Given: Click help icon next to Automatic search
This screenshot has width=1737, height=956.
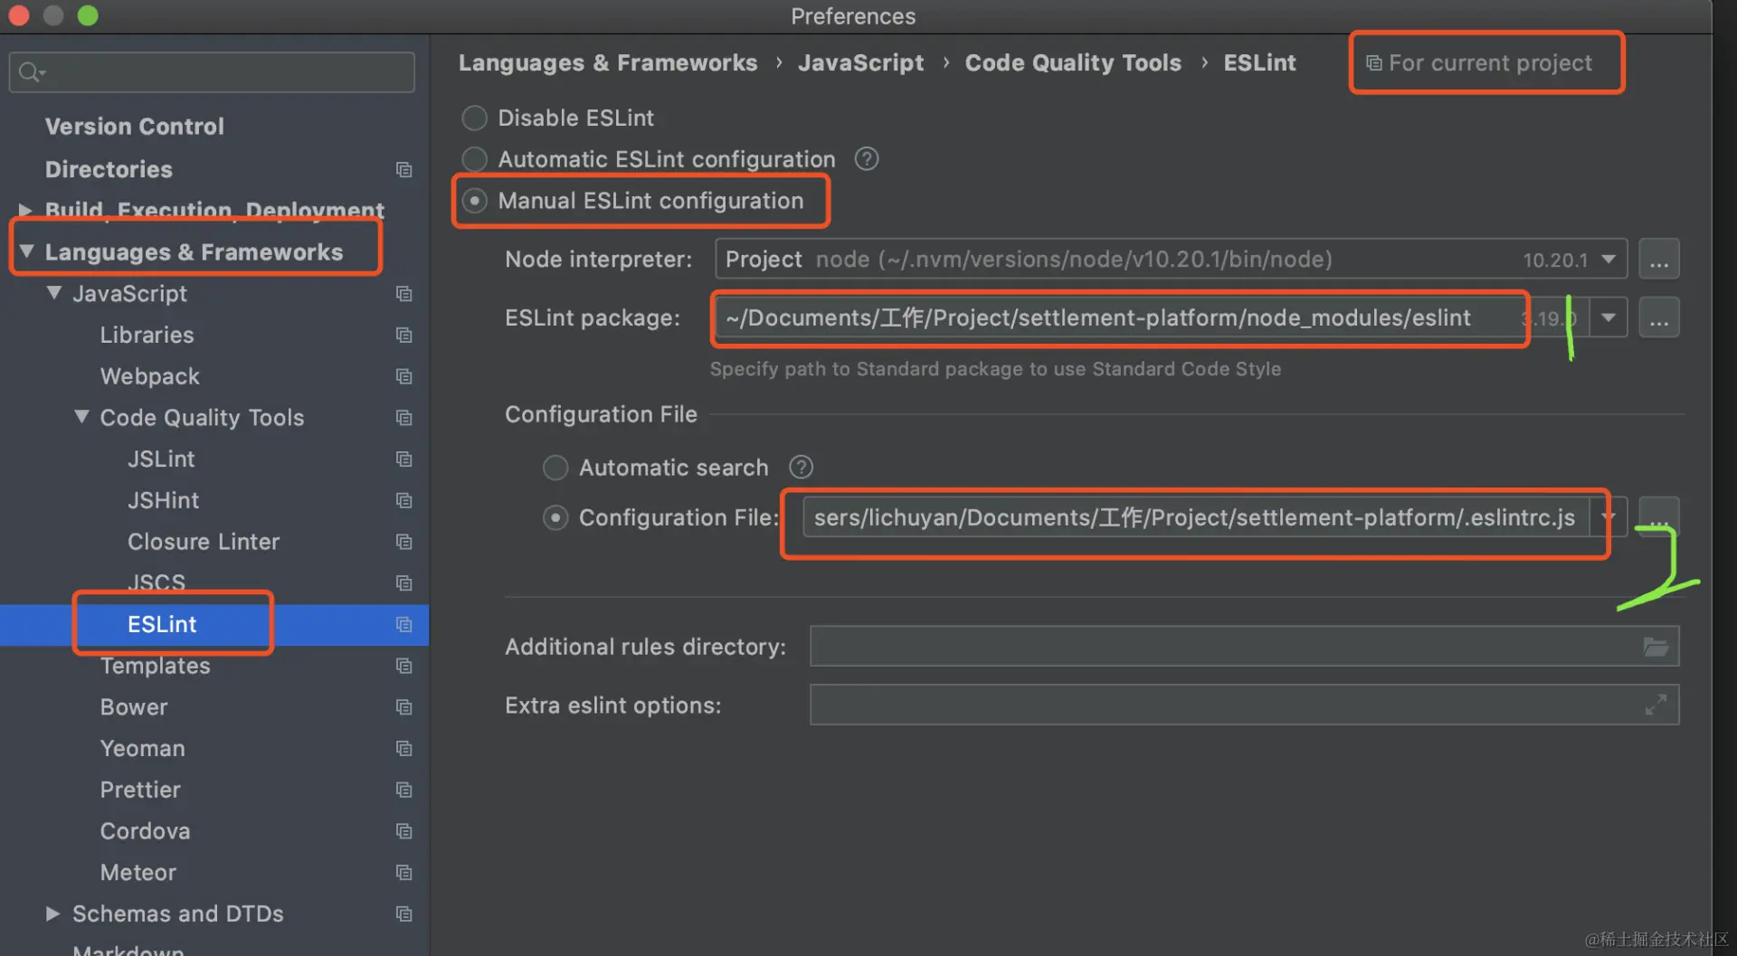Looking at the screenshot, I should point(801,468).
